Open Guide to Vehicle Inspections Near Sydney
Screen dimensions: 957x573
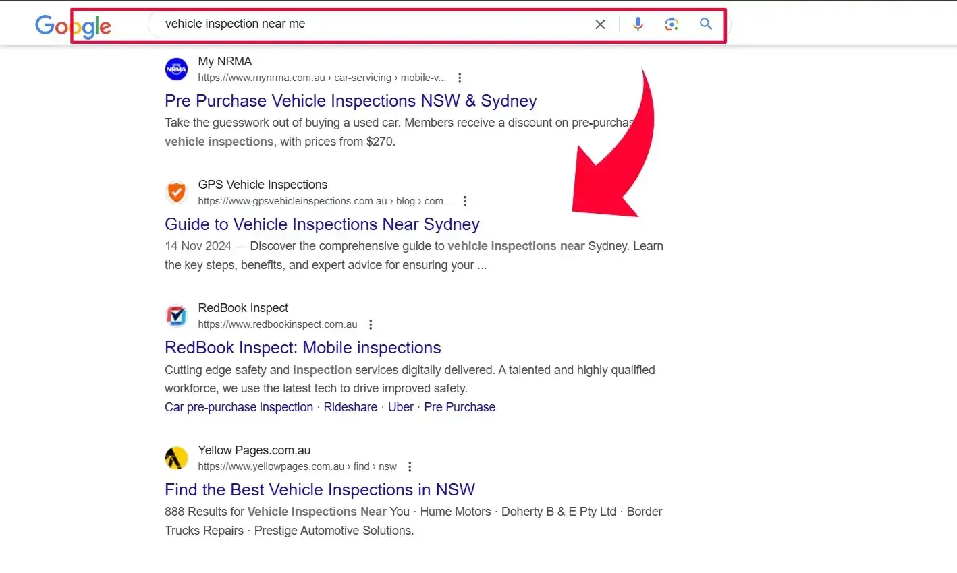tap(322, 224)
